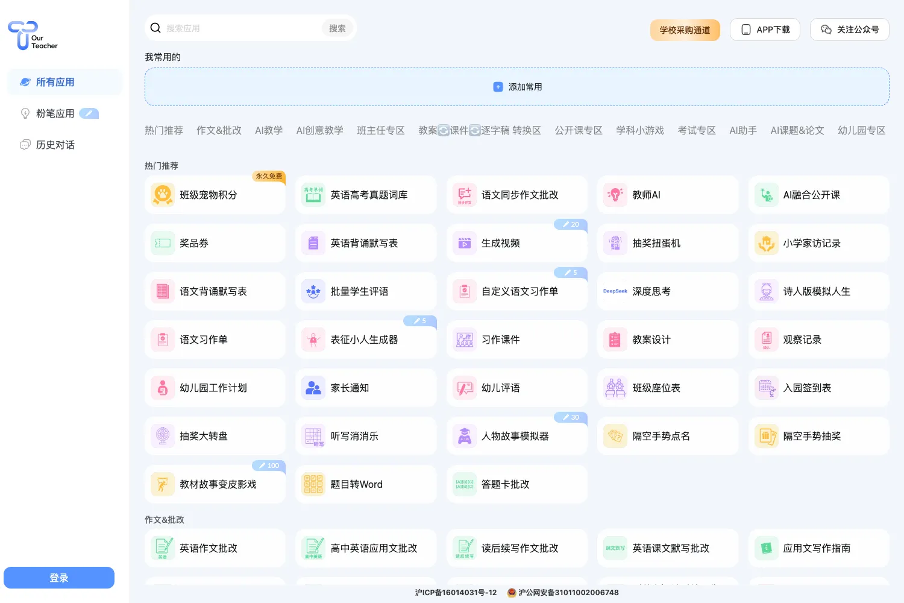Open the 题目转Word icon
The height and width of the screenshot is (603, 904).
[x=313, y=484]
